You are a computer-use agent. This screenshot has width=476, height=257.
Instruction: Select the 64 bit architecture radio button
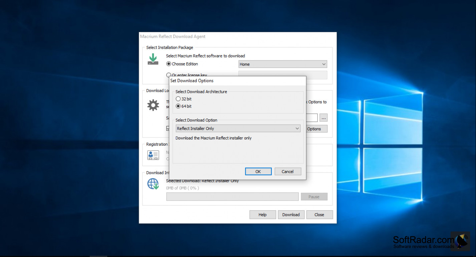pyautogui.click(x=178, y=106)
